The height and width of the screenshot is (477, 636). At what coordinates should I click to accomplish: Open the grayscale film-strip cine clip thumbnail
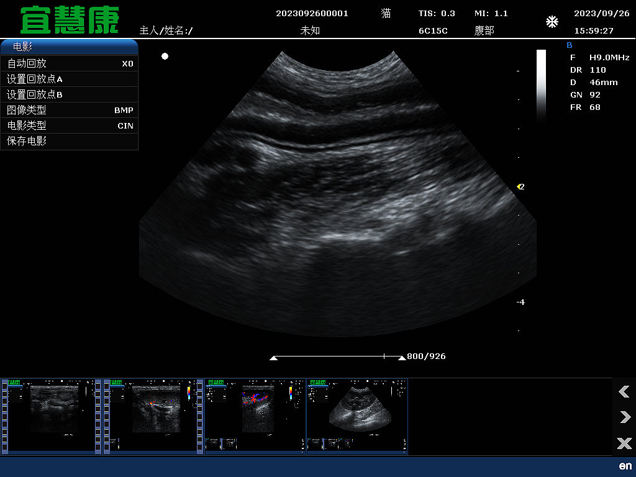51,416
